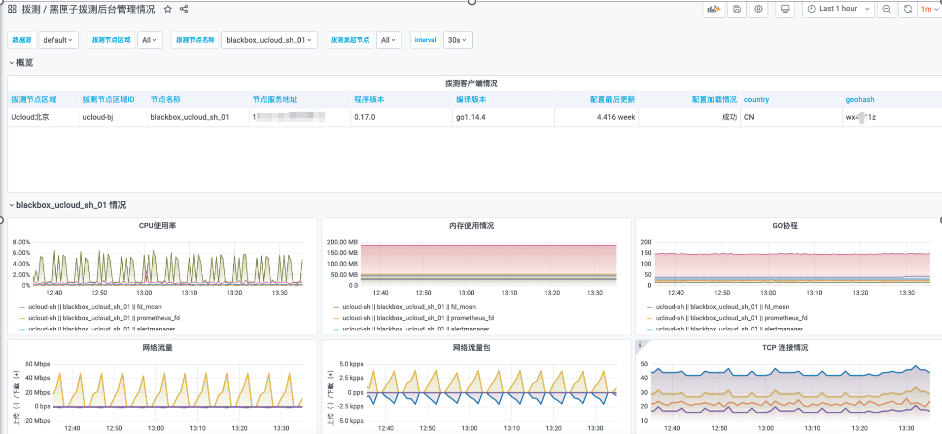Image resolution: width=942 pixels, height=434 pixels.
Task: Cycle view mode with the monitor icon
Action: click(x=785, y=9)
